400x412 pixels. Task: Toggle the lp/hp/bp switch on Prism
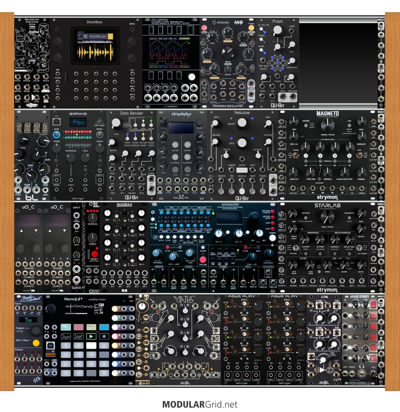263,31
